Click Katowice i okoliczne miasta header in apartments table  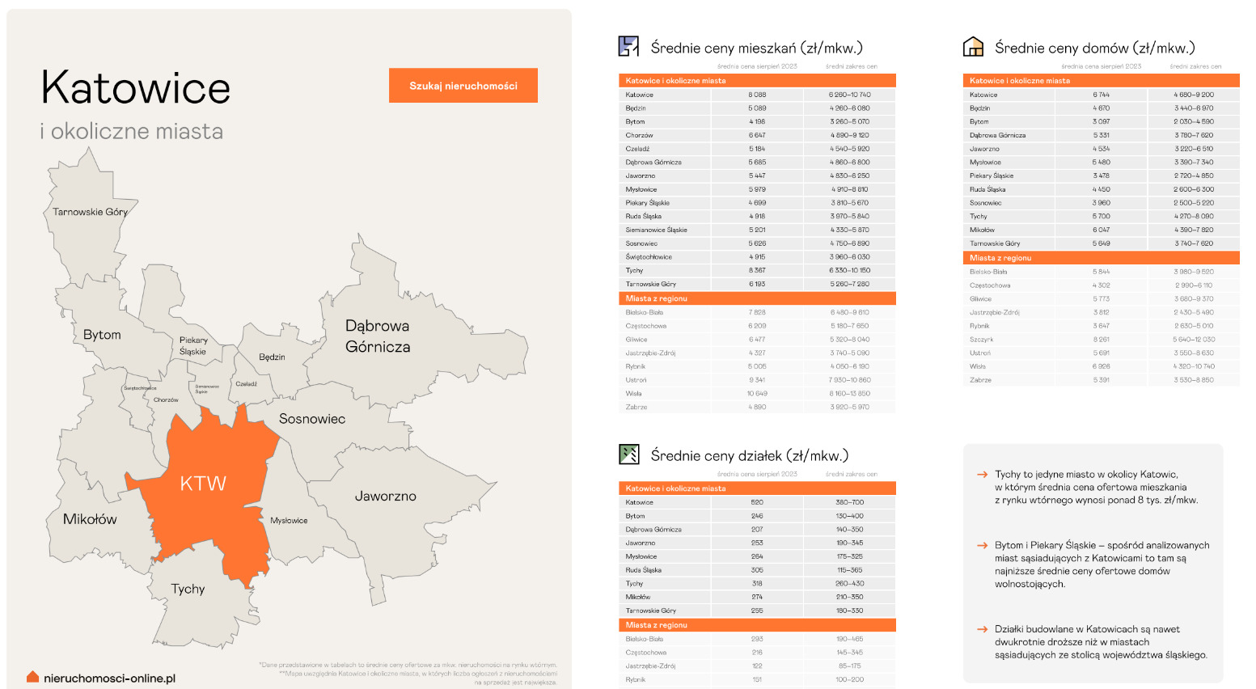coord(757,81)
